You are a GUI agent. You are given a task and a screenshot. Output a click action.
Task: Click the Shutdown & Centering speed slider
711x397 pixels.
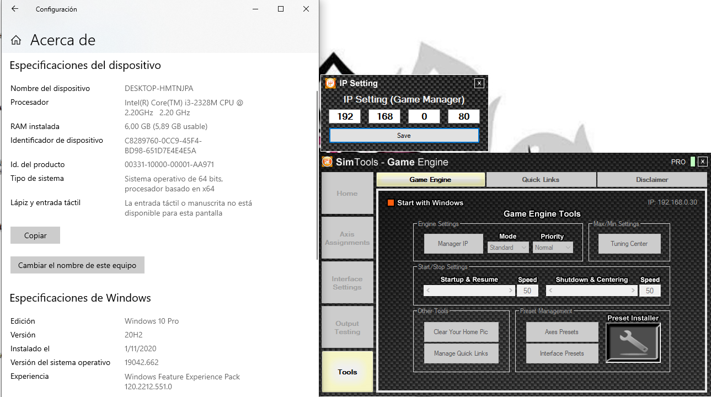[x=591, y=291]
